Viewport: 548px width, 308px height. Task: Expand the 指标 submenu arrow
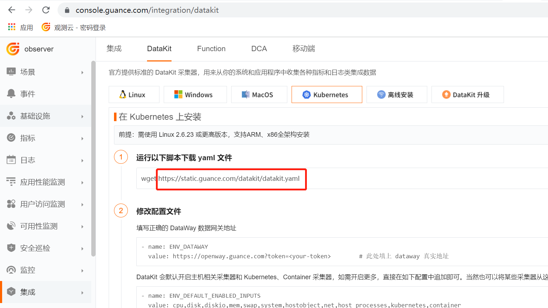[82, 139]
